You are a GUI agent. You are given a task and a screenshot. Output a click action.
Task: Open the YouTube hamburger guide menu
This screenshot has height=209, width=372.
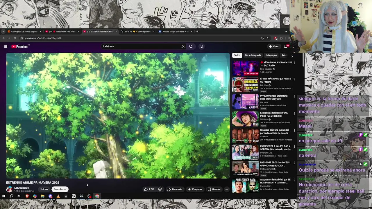pyautogui.click(x=6, y=46)
